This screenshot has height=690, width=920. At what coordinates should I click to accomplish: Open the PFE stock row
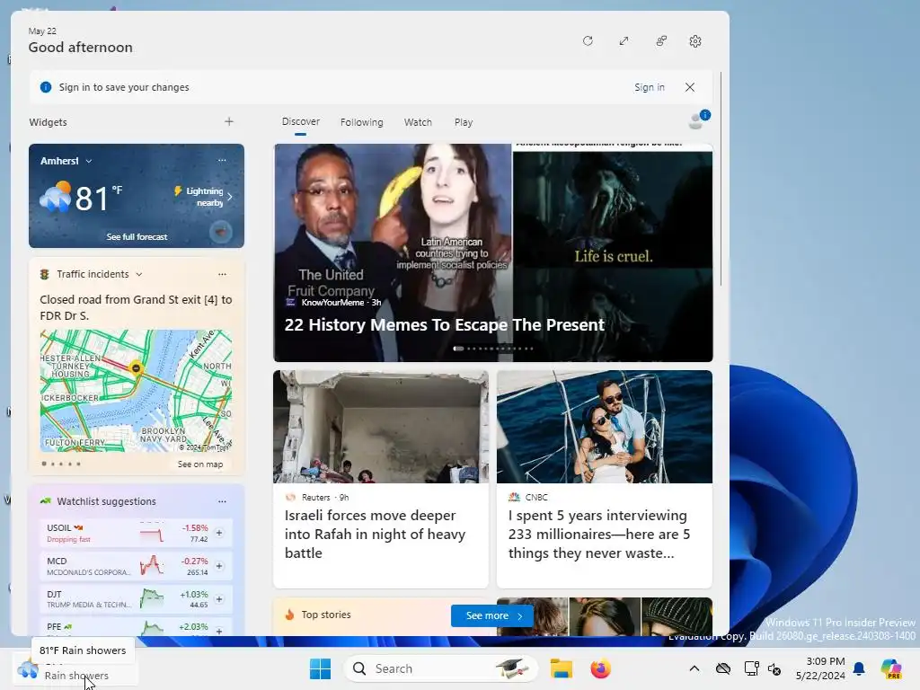(137, 627)
